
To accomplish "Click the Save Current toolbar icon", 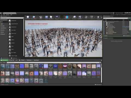I will [x=28, y=17].
